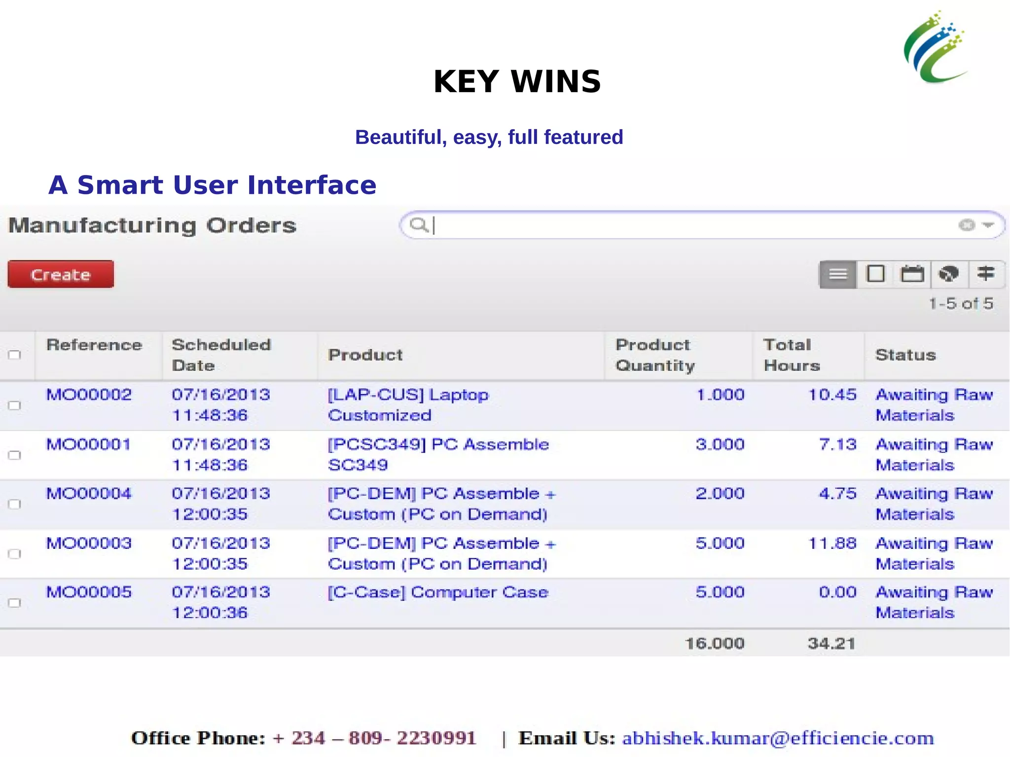Open order MO00001
The height and width of the screenshot is (757, 1010).
(x=88, y=444)
